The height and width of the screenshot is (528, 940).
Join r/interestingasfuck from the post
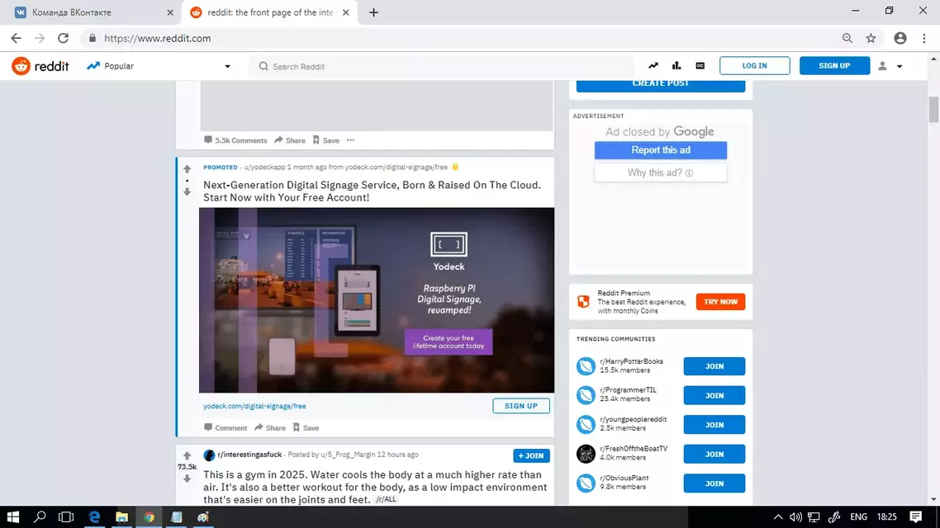click(x=531, y=455)
